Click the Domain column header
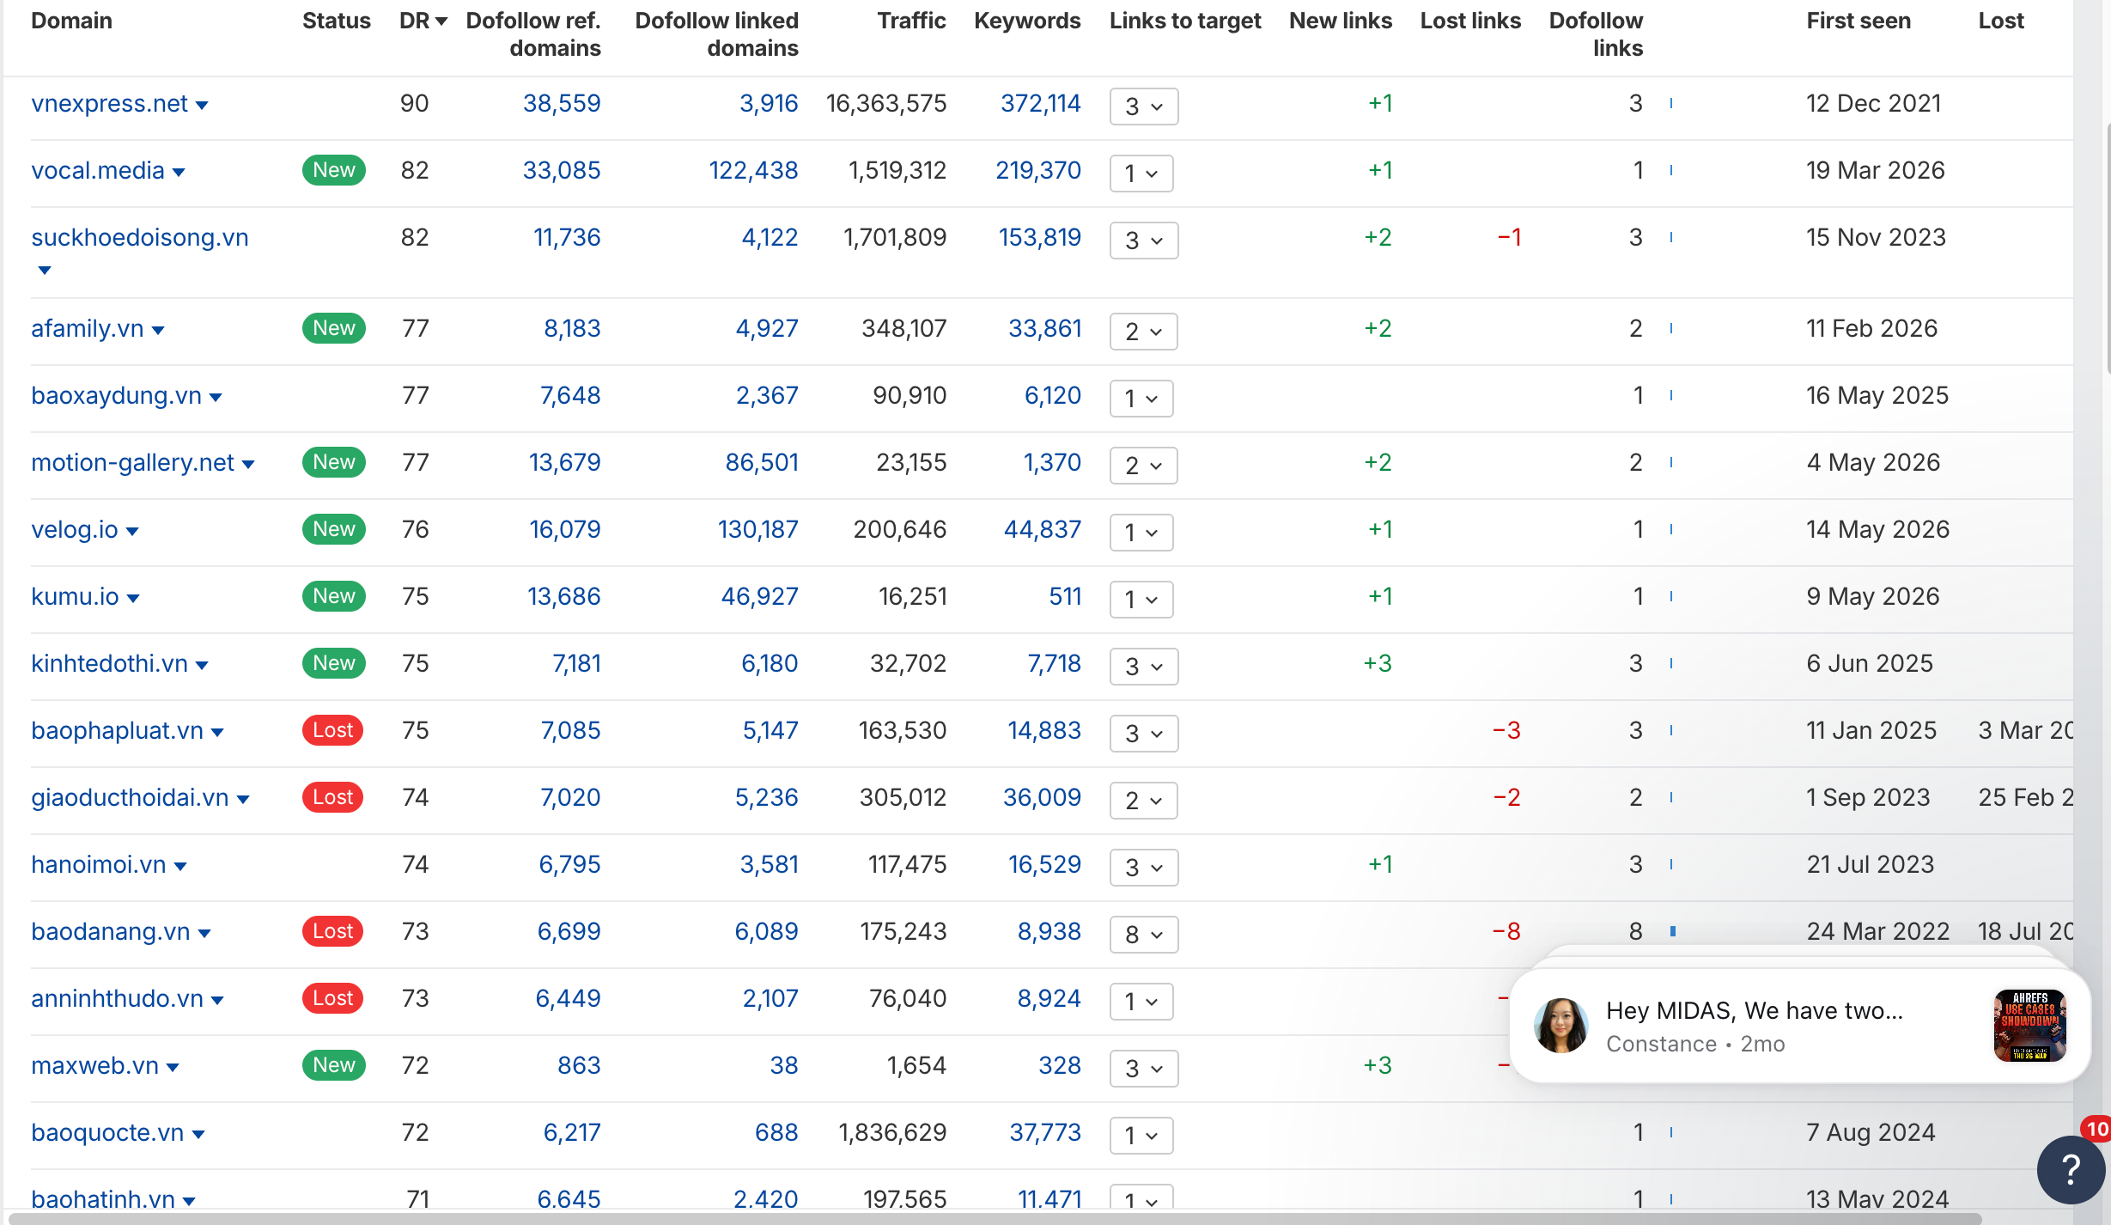The width and height of the screenshot is (2111, 1225). pos(71,21)
